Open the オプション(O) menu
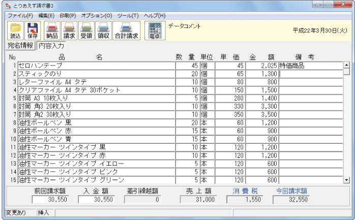 tap(97, 16)
